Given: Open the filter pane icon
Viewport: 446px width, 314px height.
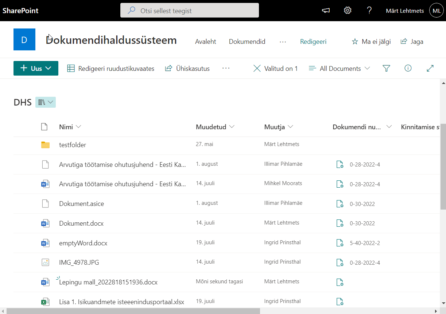Looking at the screenshot, I should 386,68.
